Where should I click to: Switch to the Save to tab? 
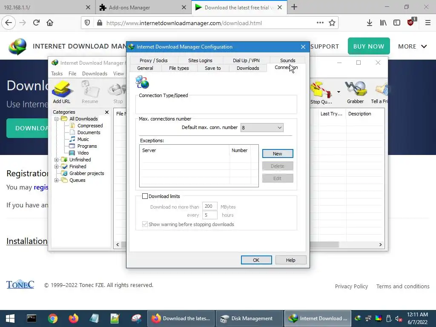click(x=213, y=68)
